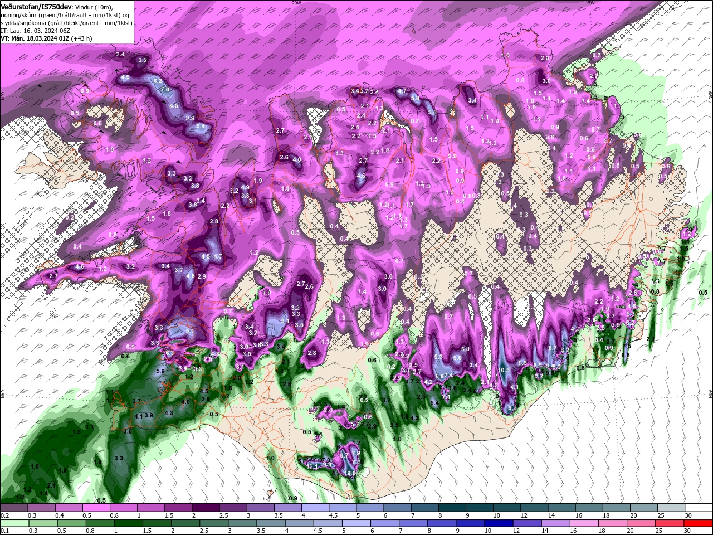
Task: Select the violet 3 swatch in upper legend row
Action: coord(260,508)
